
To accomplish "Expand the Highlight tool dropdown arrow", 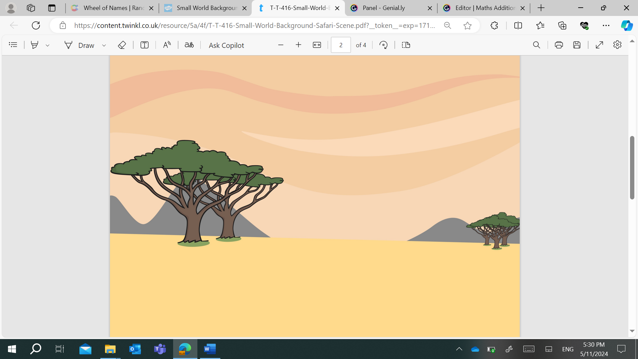I will 48,45.
